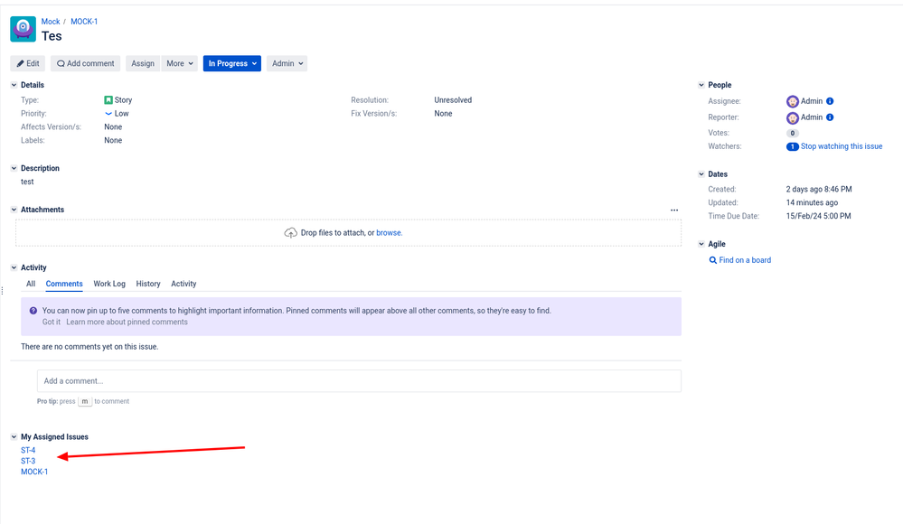Open the Mock project breadcrumb link
Screen dimensions: 903x524
click(50, 22)
